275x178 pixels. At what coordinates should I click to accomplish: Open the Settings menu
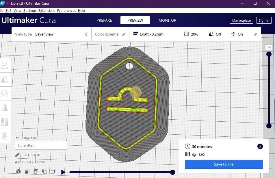point(30,10)
